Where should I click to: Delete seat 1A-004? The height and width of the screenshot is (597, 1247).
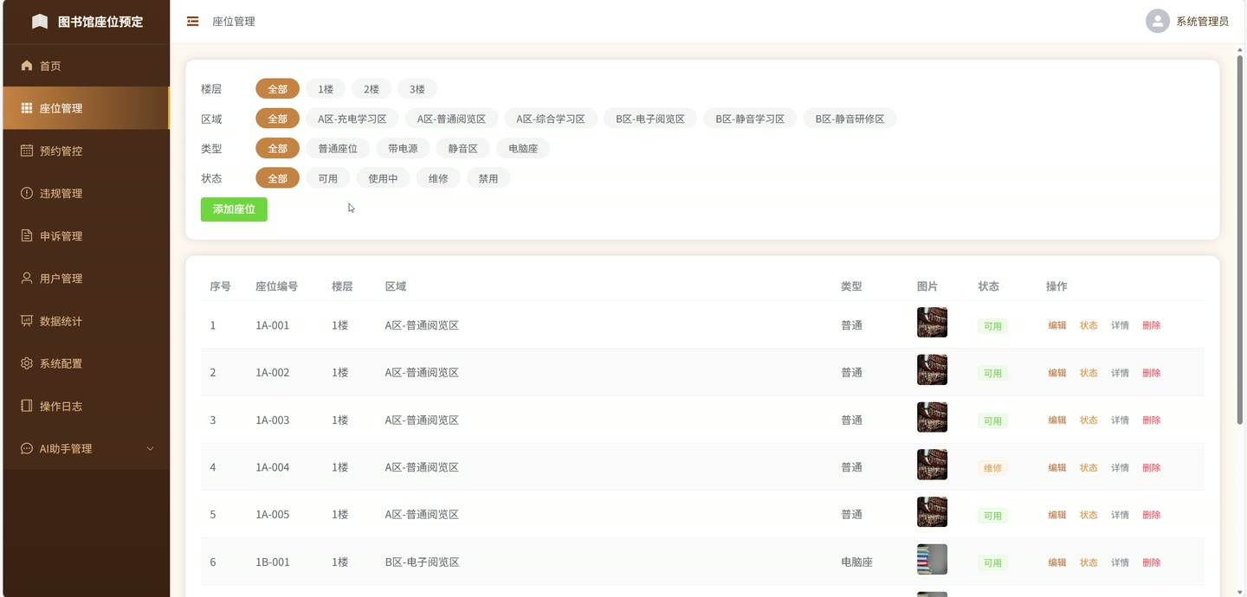pyautogui.click(x=1151, y=467)
